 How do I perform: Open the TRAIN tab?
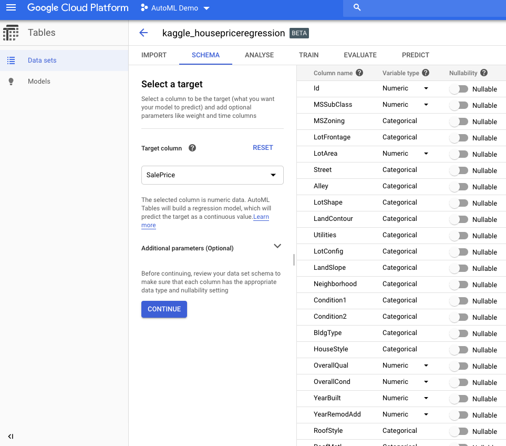point(308,55)
